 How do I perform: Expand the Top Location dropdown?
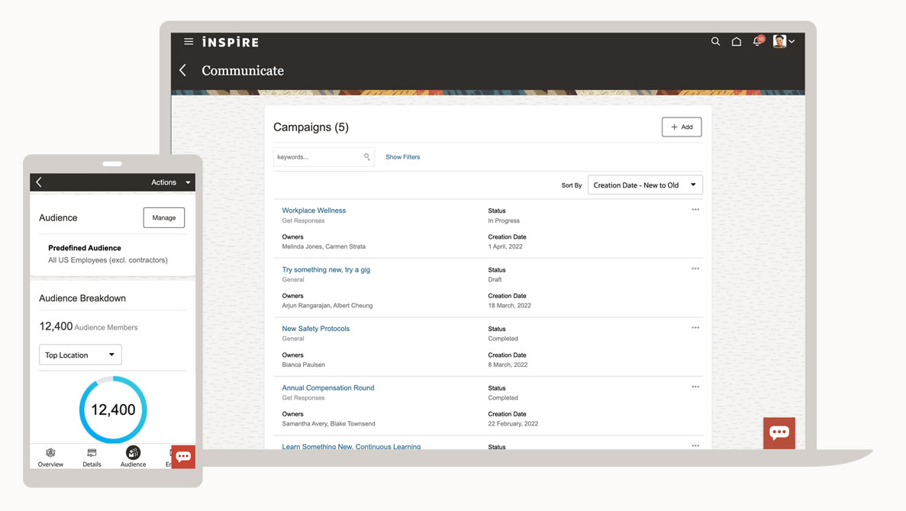[x=80, y=355]
